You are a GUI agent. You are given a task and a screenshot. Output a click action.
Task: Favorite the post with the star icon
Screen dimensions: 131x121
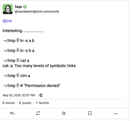tap(64, 113)
